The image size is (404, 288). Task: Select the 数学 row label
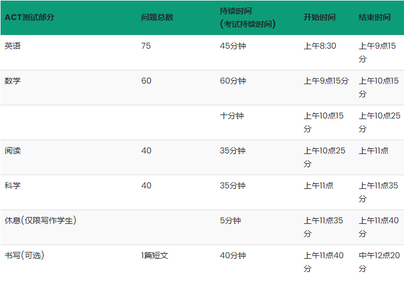tap(13, 81)
